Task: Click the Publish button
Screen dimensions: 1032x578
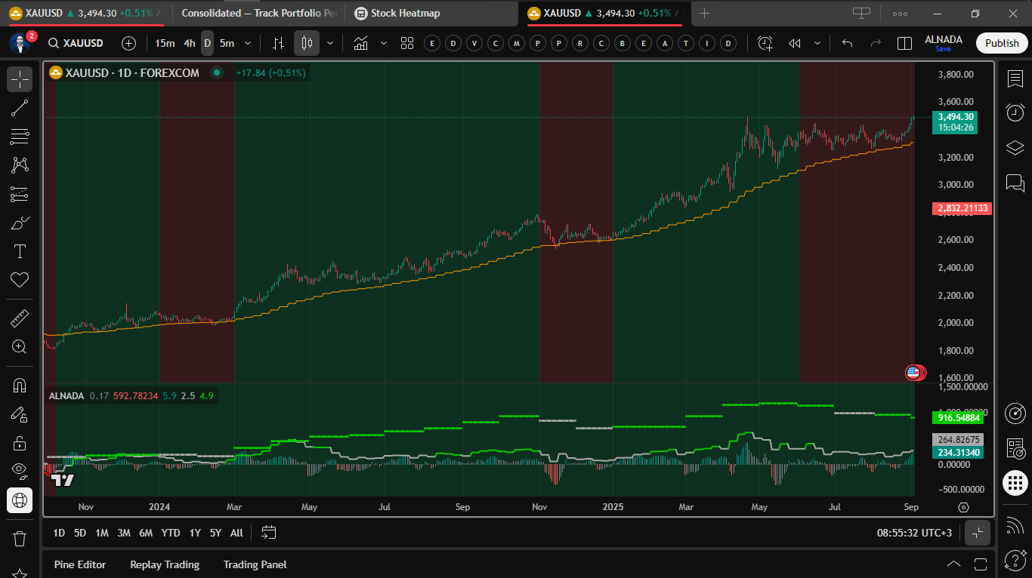Action: (1002, 43)
